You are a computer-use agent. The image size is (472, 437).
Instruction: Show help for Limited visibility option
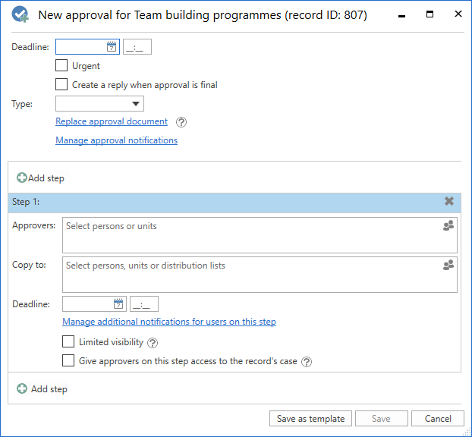click(x=153, y=343)
